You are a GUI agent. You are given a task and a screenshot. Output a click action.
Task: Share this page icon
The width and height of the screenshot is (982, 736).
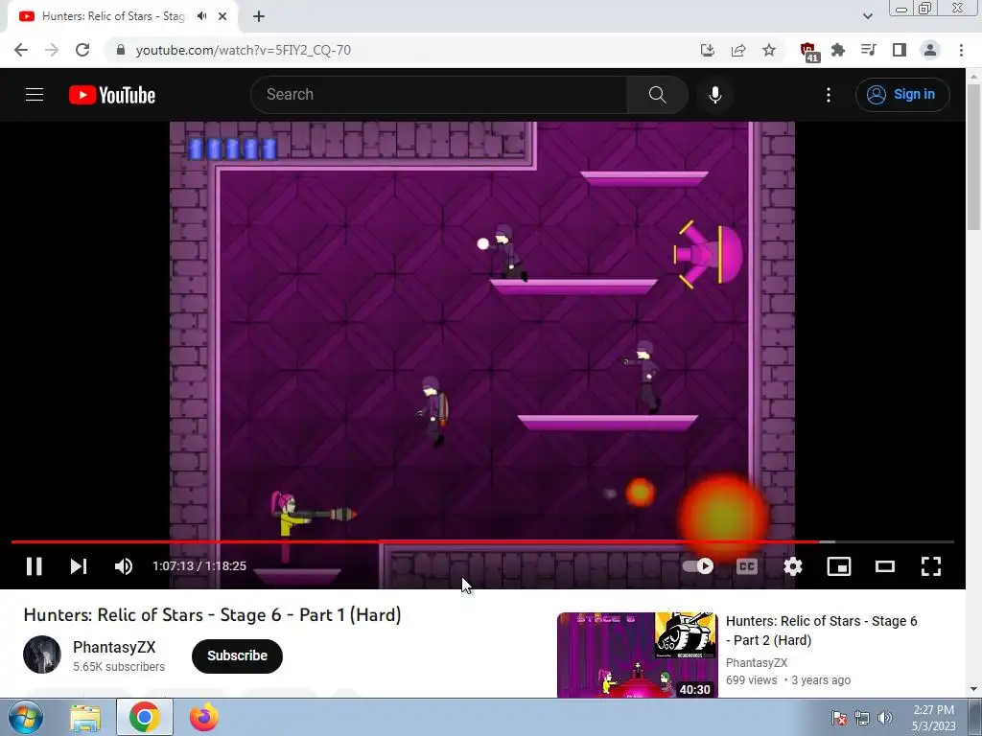click(x=738, y=50)
